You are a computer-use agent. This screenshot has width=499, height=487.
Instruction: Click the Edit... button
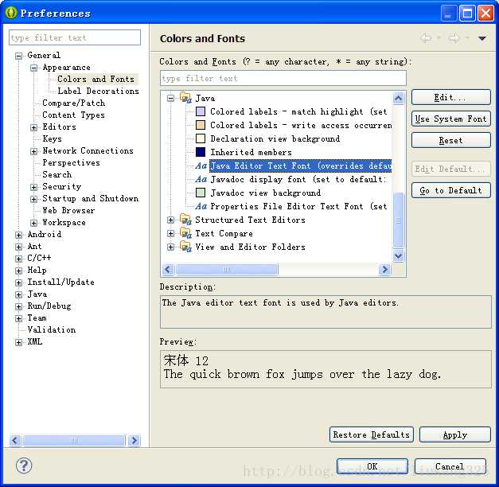[x=451, y=97]
